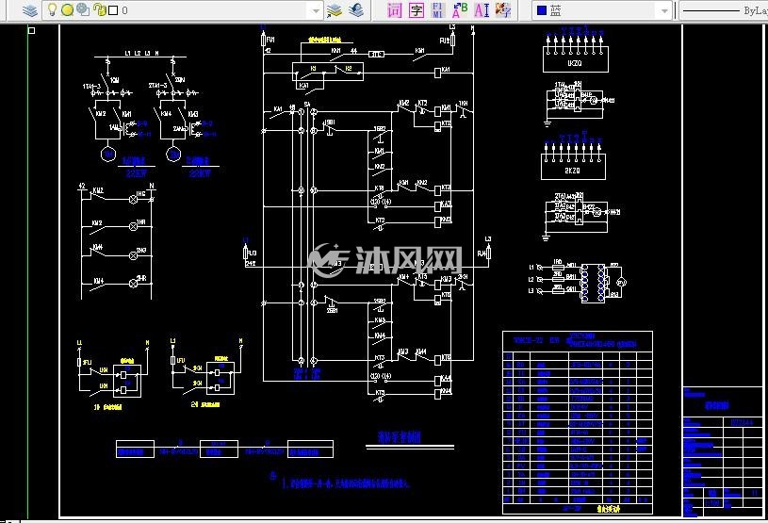Open the 蓝 color control dropdown

tap(664, 10)
